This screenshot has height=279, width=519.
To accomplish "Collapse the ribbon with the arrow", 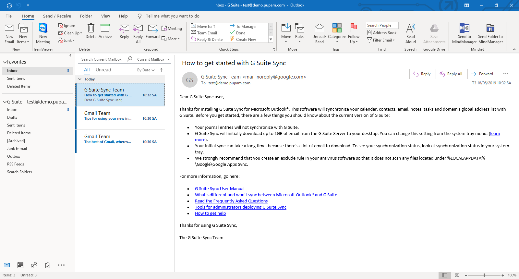I will point(514,49).
